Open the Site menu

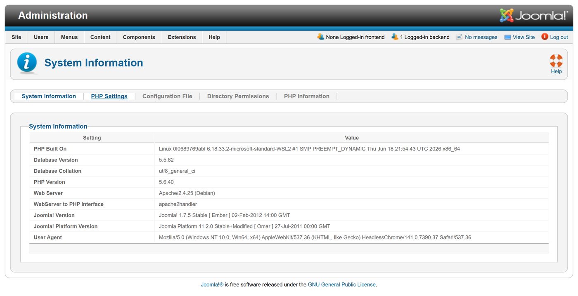tap(17, 37)
